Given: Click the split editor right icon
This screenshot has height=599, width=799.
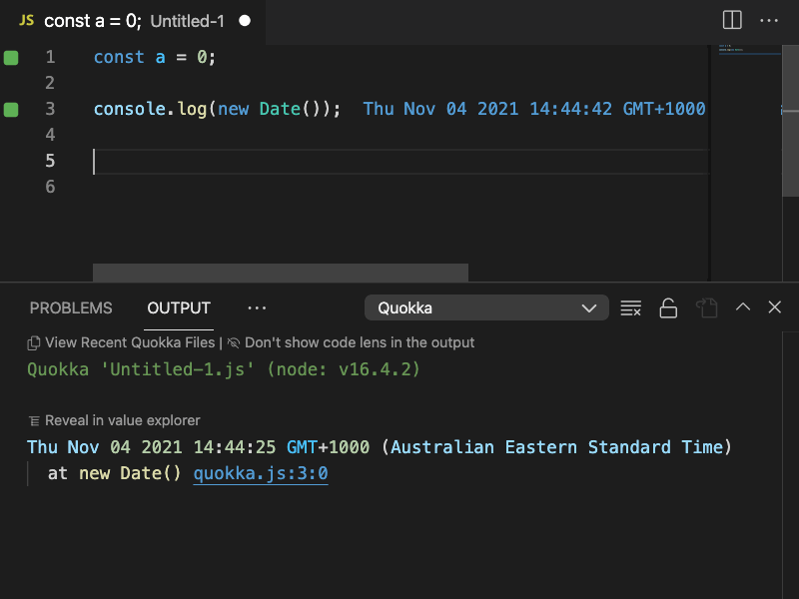Looking at the screenshot, I should tap(732, 20).
